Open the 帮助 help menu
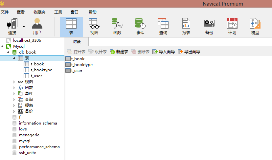 (92, 12)
